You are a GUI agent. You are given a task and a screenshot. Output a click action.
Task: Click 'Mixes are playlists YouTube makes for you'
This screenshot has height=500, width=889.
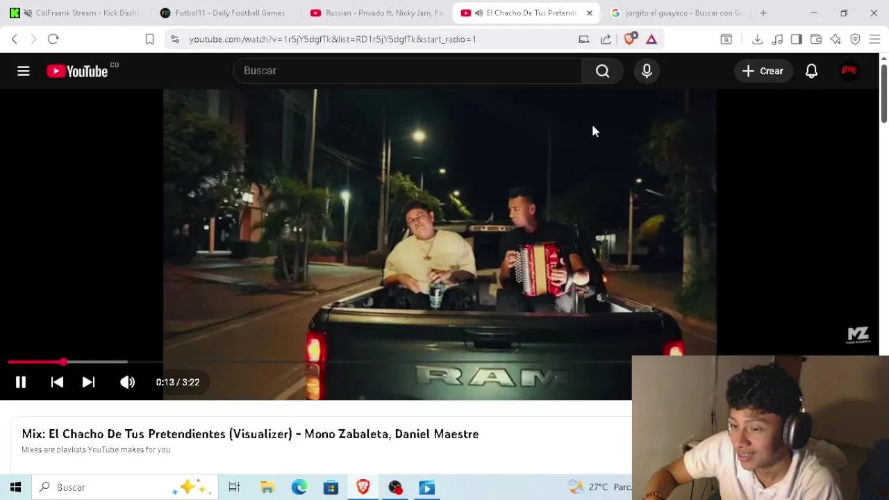pos(96,450)
